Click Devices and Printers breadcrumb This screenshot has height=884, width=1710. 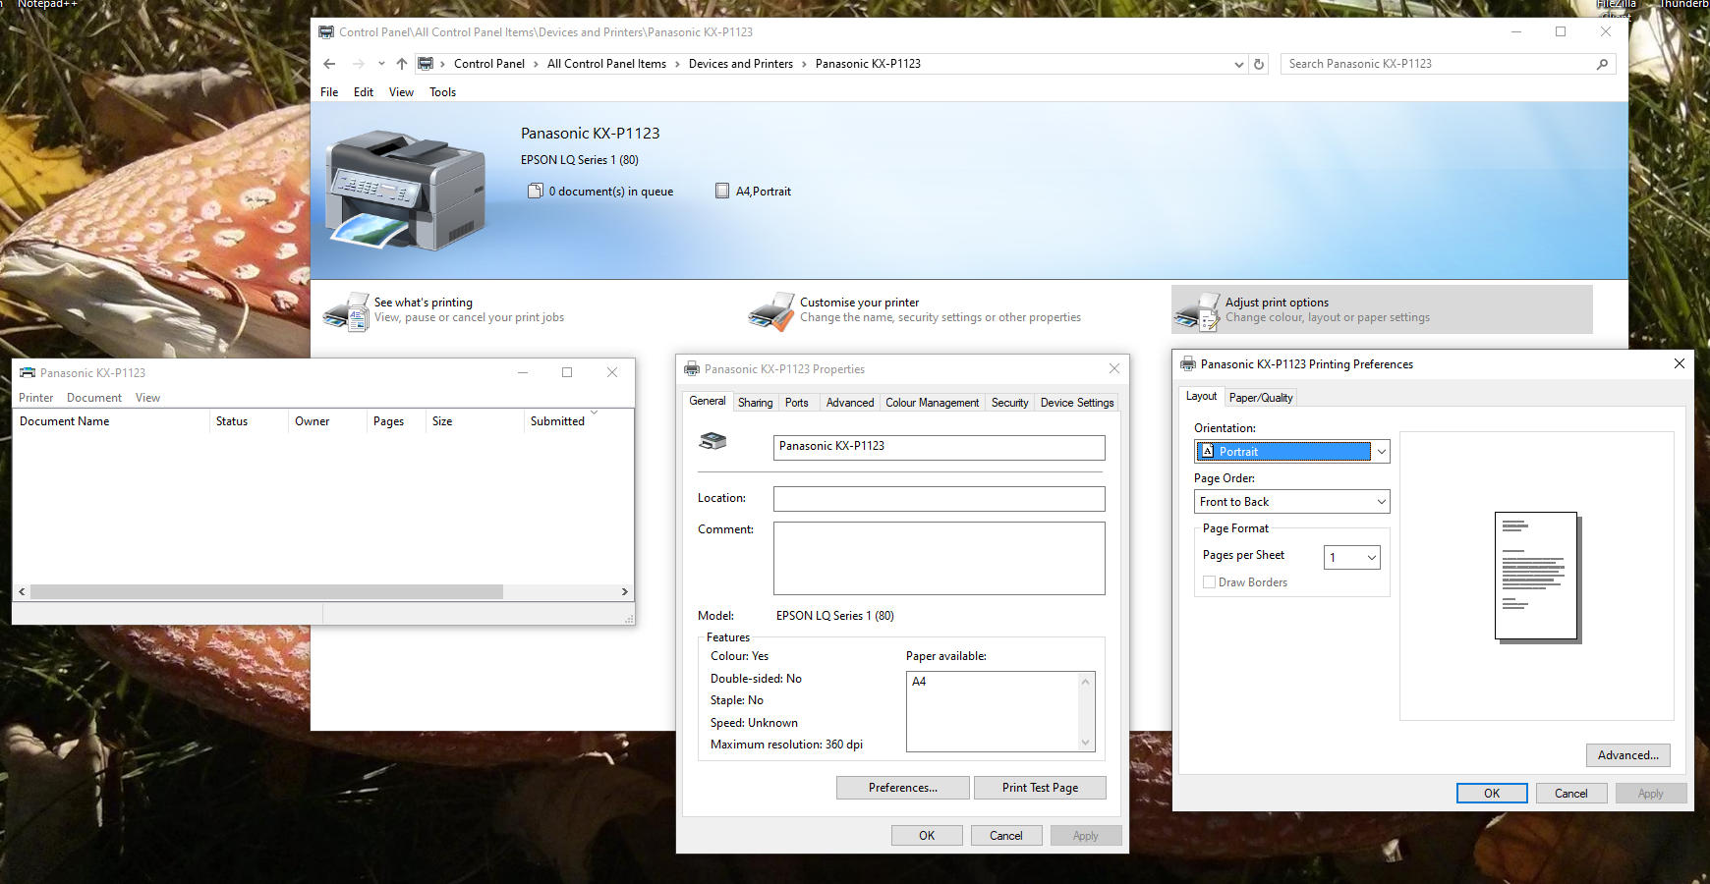(741, 64)
